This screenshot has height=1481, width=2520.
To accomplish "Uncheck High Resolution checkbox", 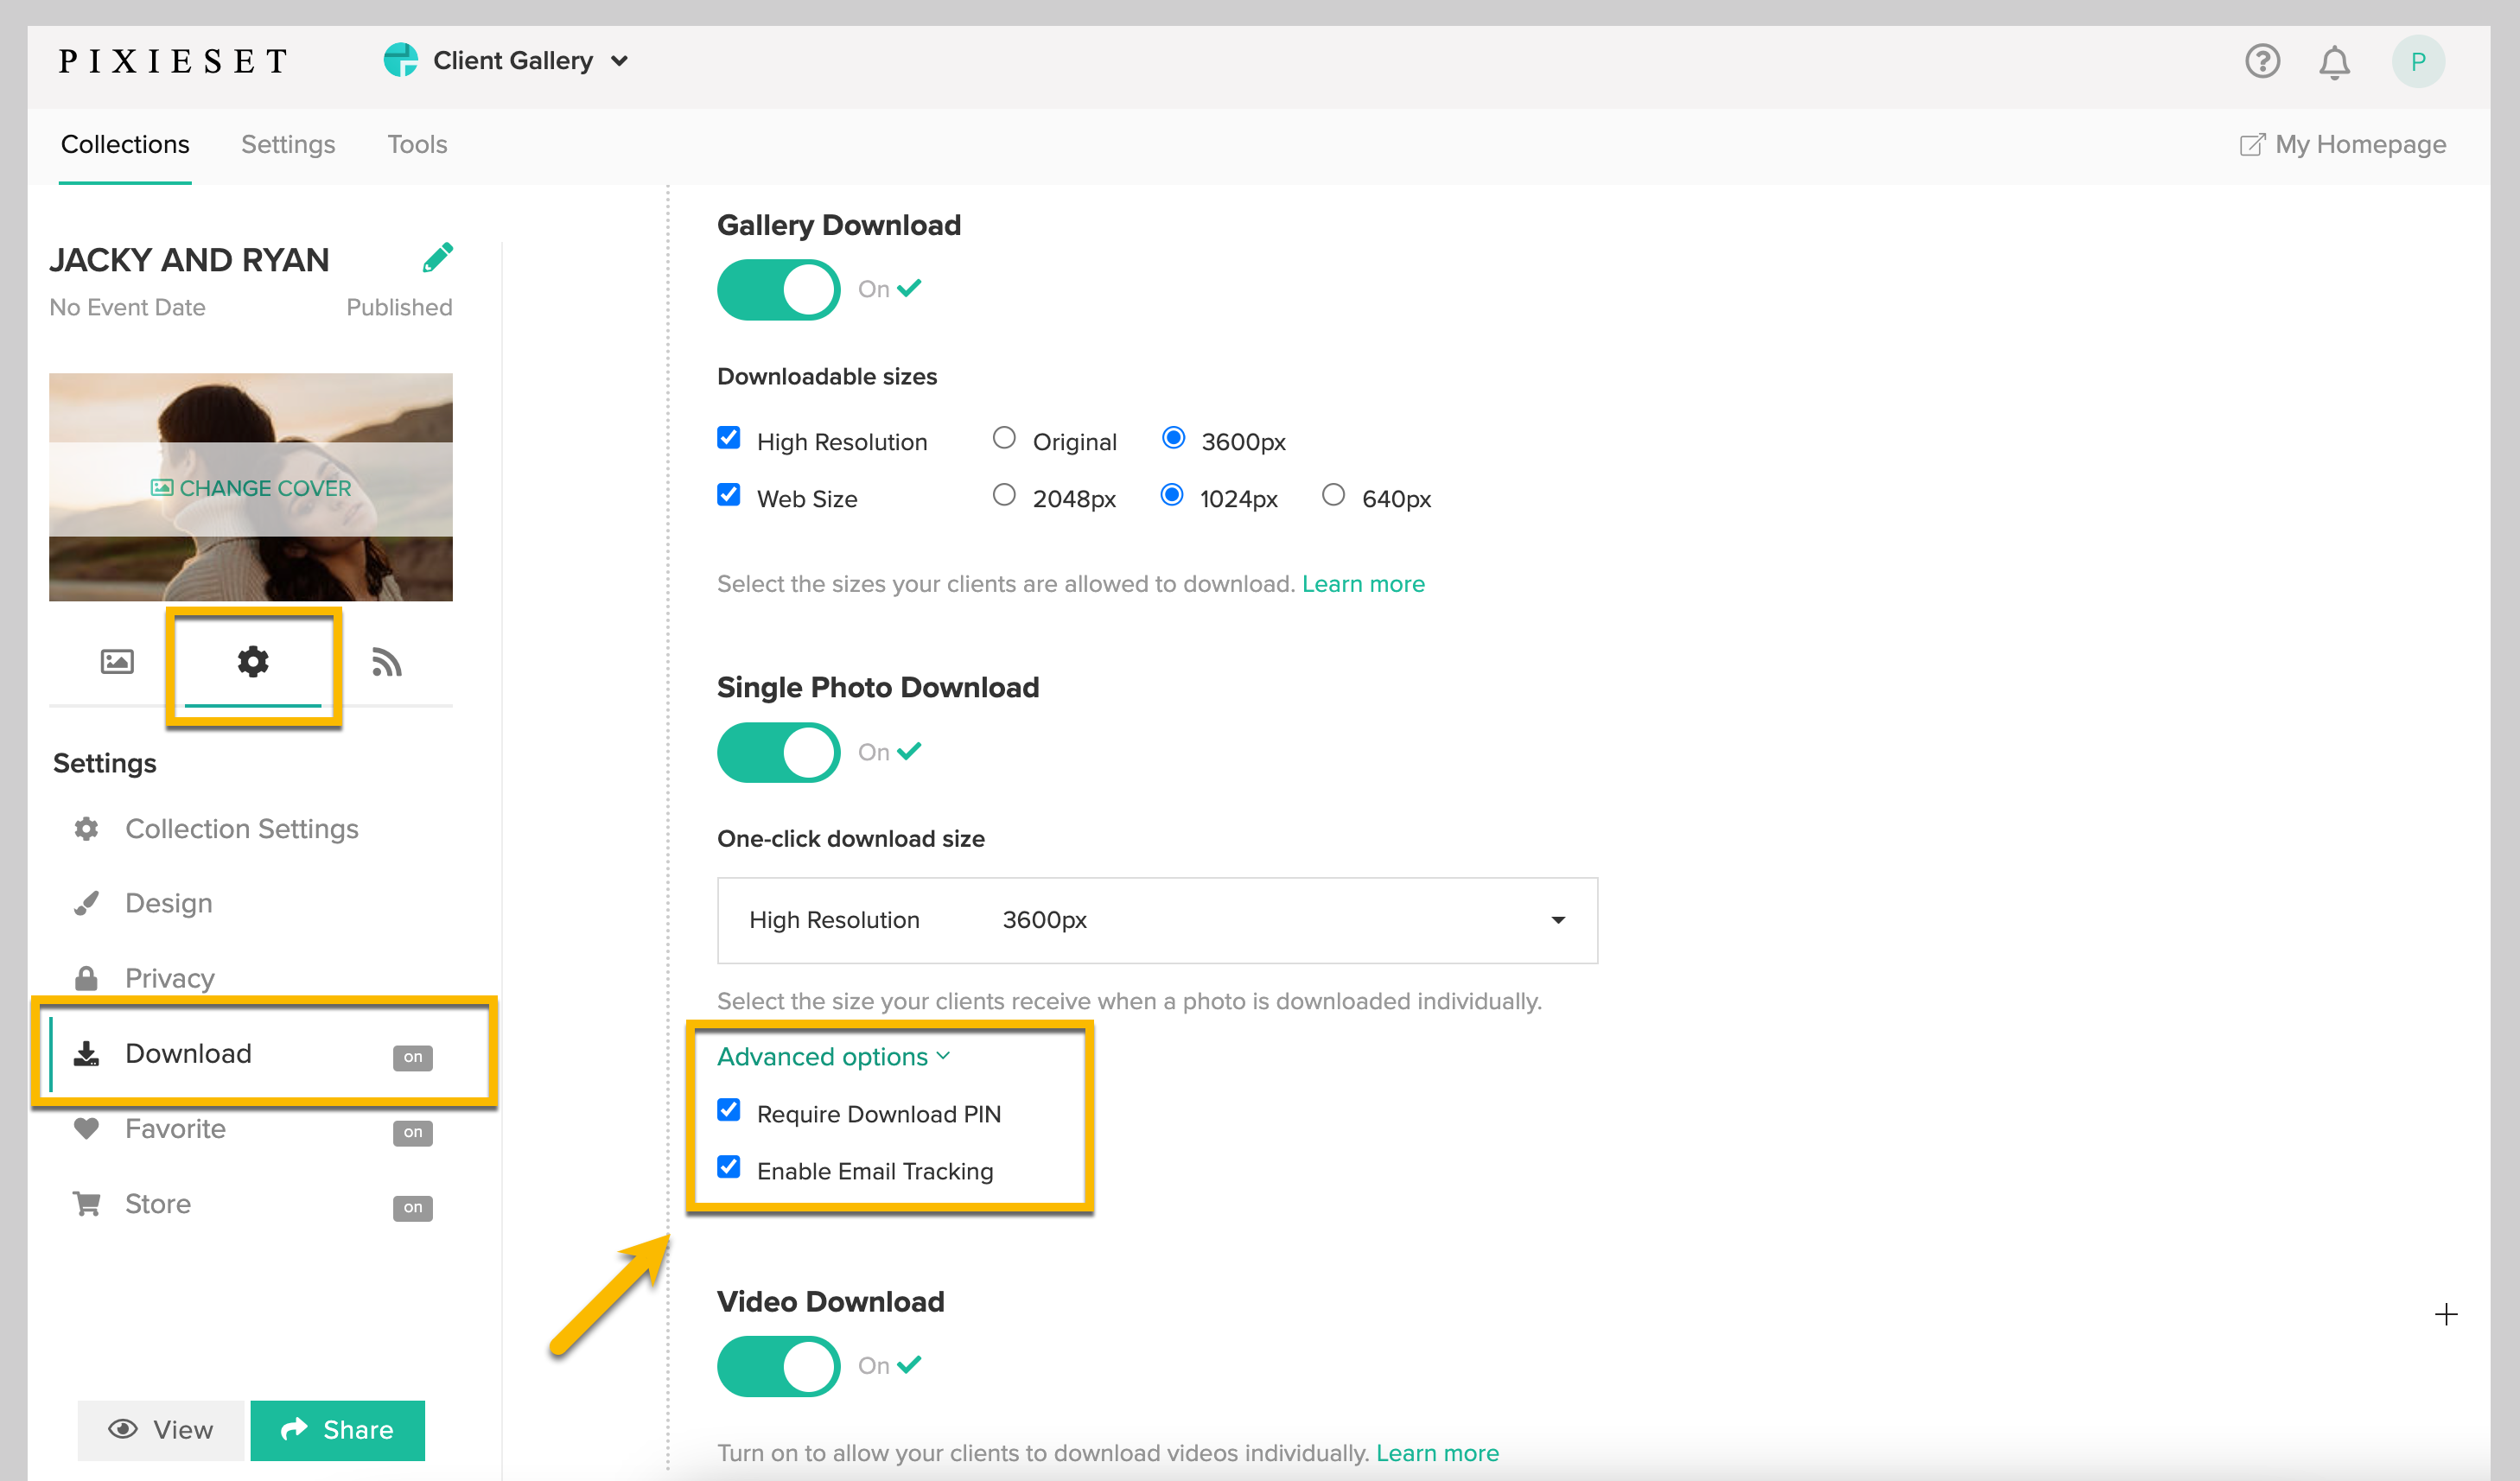I will point(729,438).
